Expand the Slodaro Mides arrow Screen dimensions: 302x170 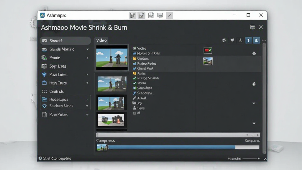87,106
